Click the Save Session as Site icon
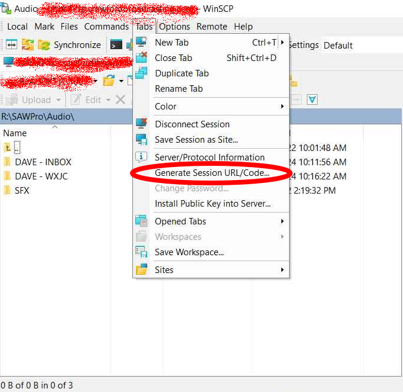This screenshot has height=392, width=403. tap(141, 140)
